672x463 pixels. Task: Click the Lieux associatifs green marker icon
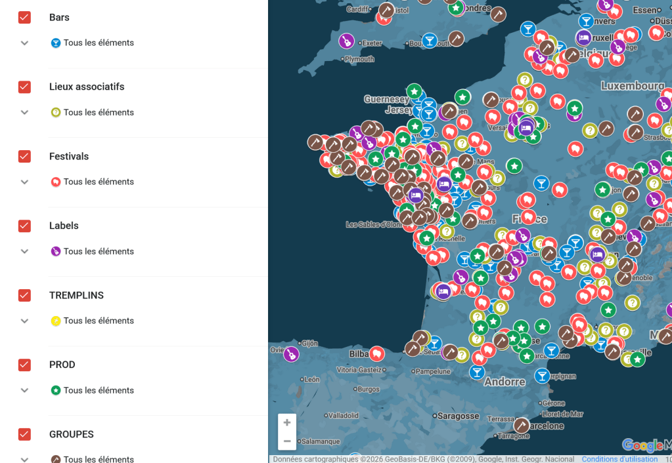pos(55,112)
